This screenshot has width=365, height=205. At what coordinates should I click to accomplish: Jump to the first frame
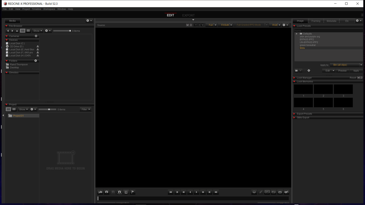[x=171, y=192]
